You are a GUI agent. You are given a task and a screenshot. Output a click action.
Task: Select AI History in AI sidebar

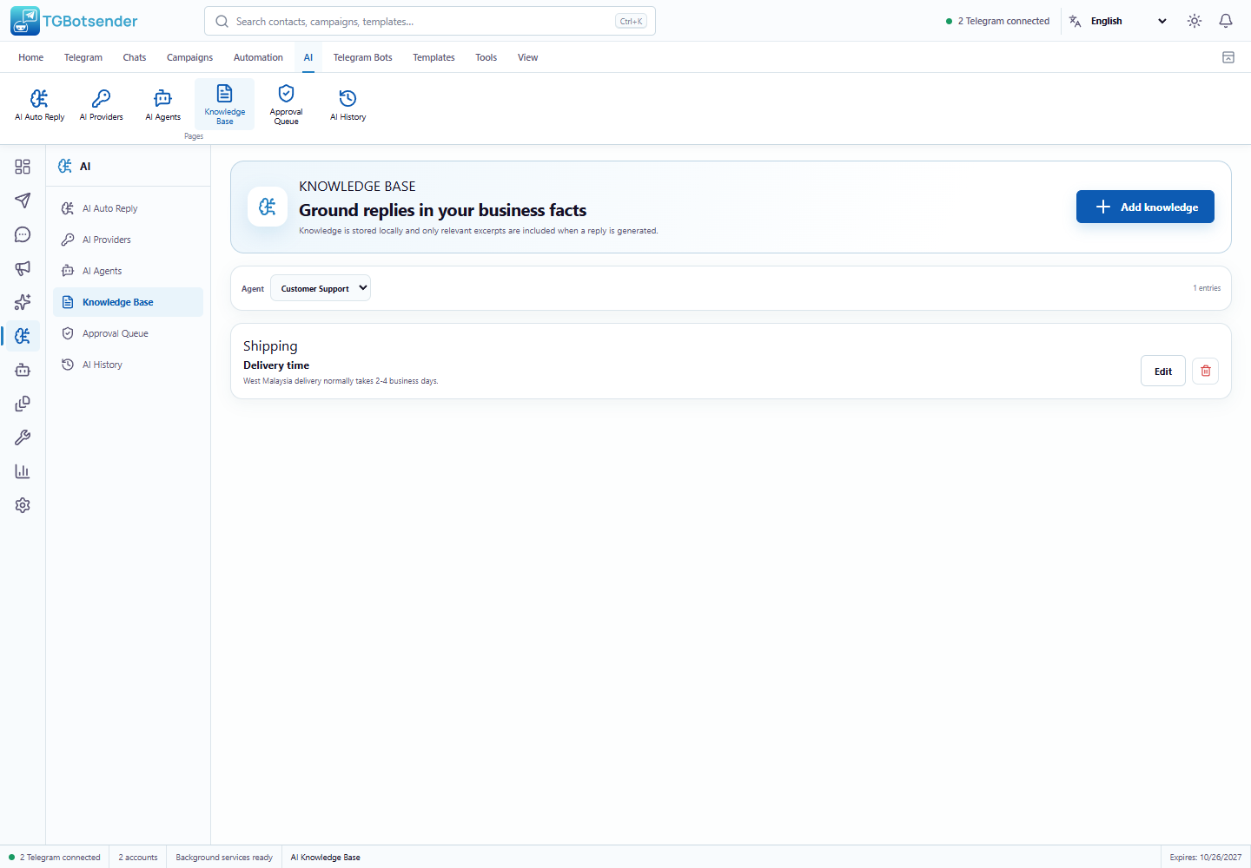(x=128, y=365)
